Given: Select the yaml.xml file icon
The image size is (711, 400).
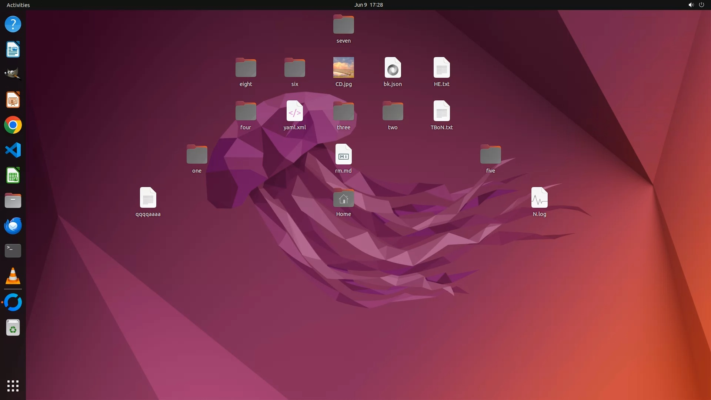Looking at the screenshot, I should [294, 111].
